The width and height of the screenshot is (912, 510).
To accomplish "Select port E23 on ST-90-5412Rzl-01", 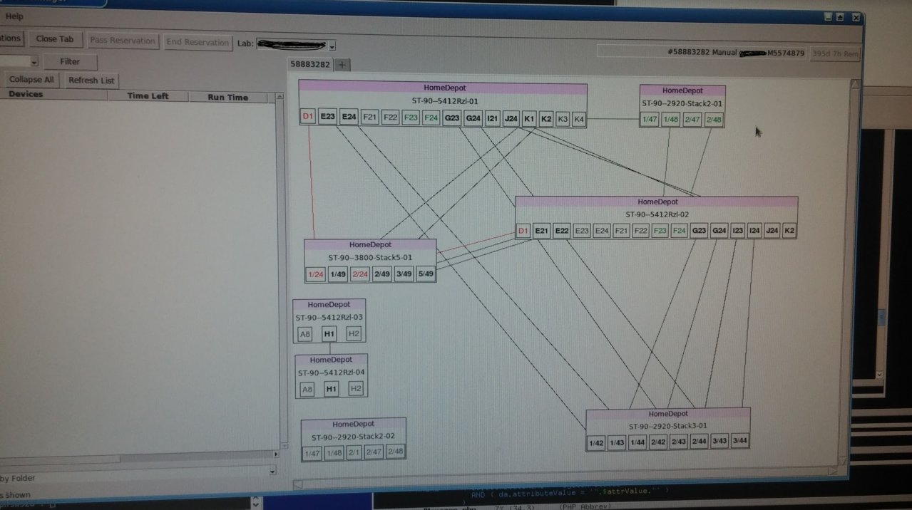I will [328, 116].
